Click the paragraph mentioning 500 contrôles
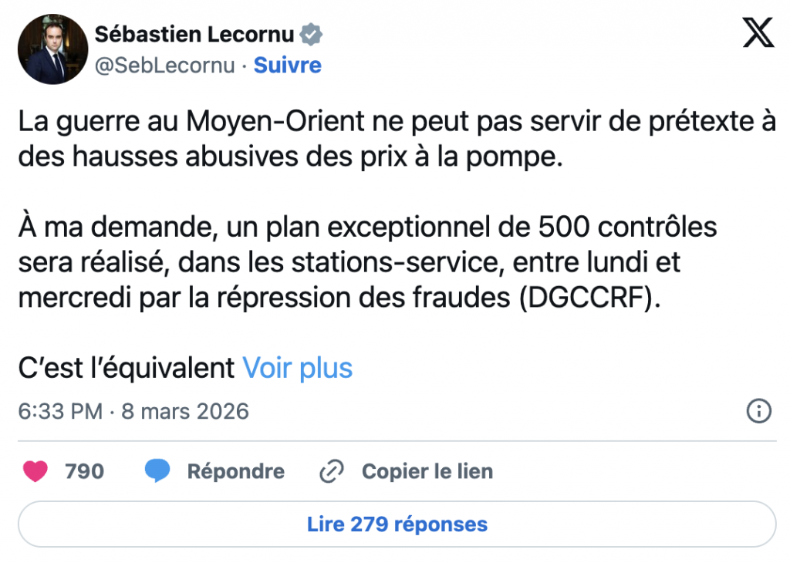 coord(367,263)
